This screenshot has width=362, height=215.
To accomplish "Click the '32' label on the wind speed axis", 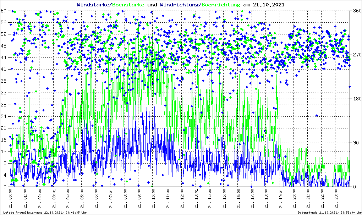I will (x=4, y=93).
